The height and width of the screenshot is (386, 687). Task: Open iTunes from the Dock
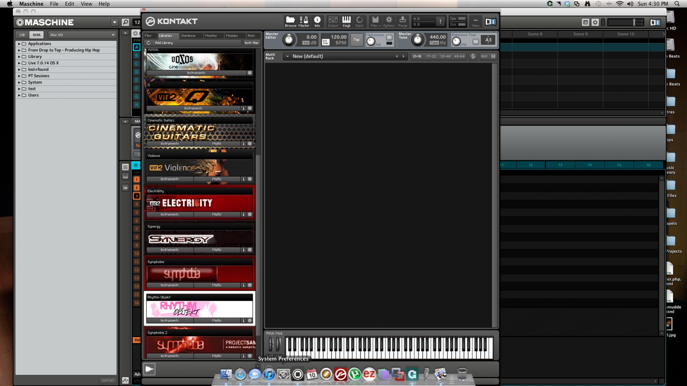269,374
